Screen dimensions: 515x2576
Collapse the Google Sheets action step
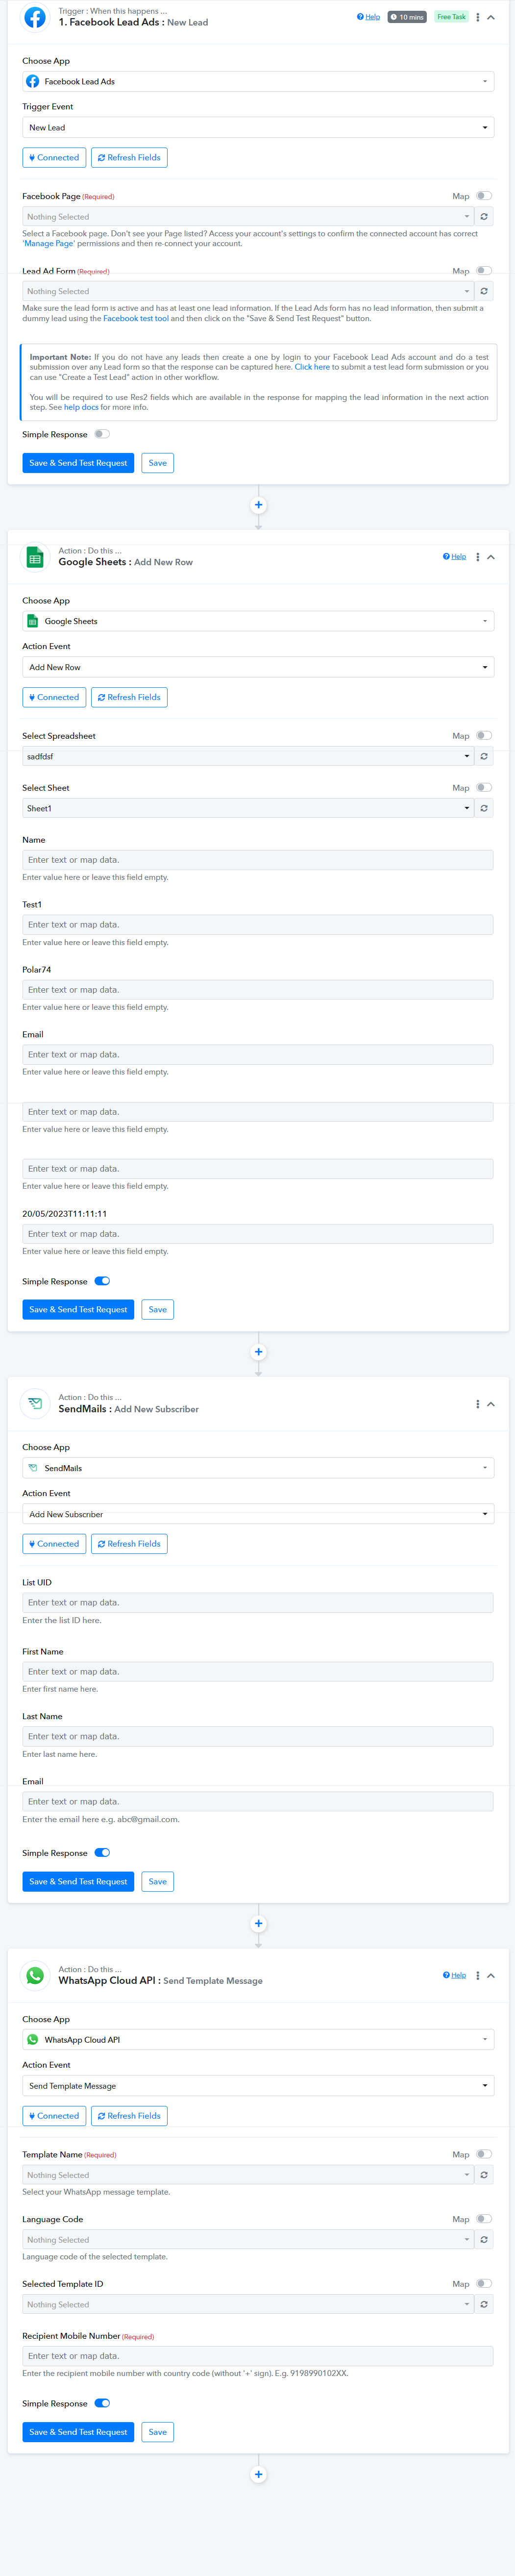tap(491, 557)
